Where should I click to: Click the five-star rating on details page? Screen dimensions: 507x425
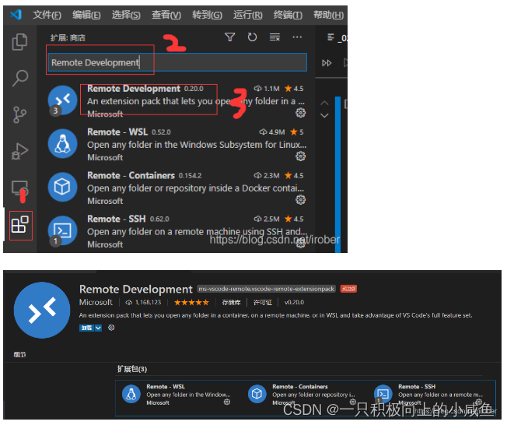(x=191, y=302)
